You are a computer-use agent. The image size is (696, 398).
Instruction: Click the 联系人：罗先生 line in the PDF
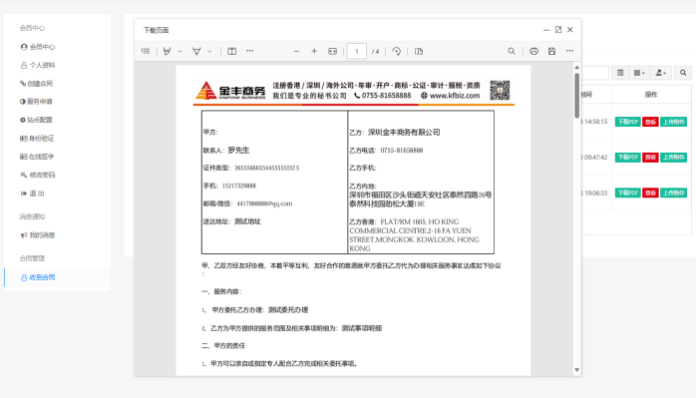(x=226, y=151)
